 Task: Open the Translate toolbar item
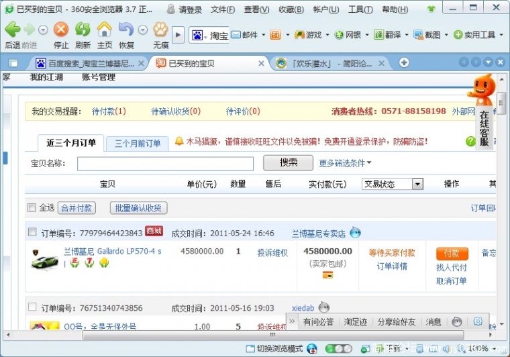click(x=387, y=34)
